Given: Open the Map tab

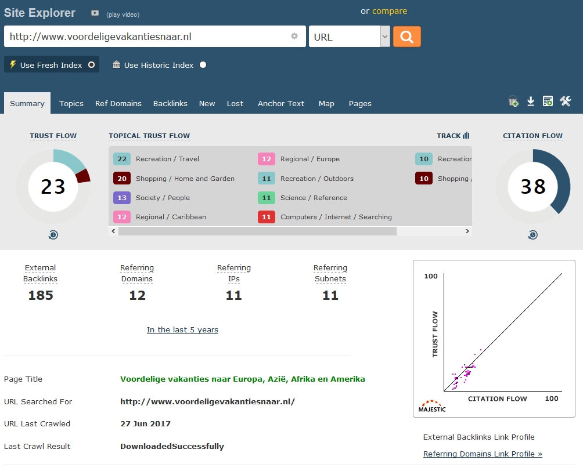Looking at the screenshot, I should (x=326, y=103).
